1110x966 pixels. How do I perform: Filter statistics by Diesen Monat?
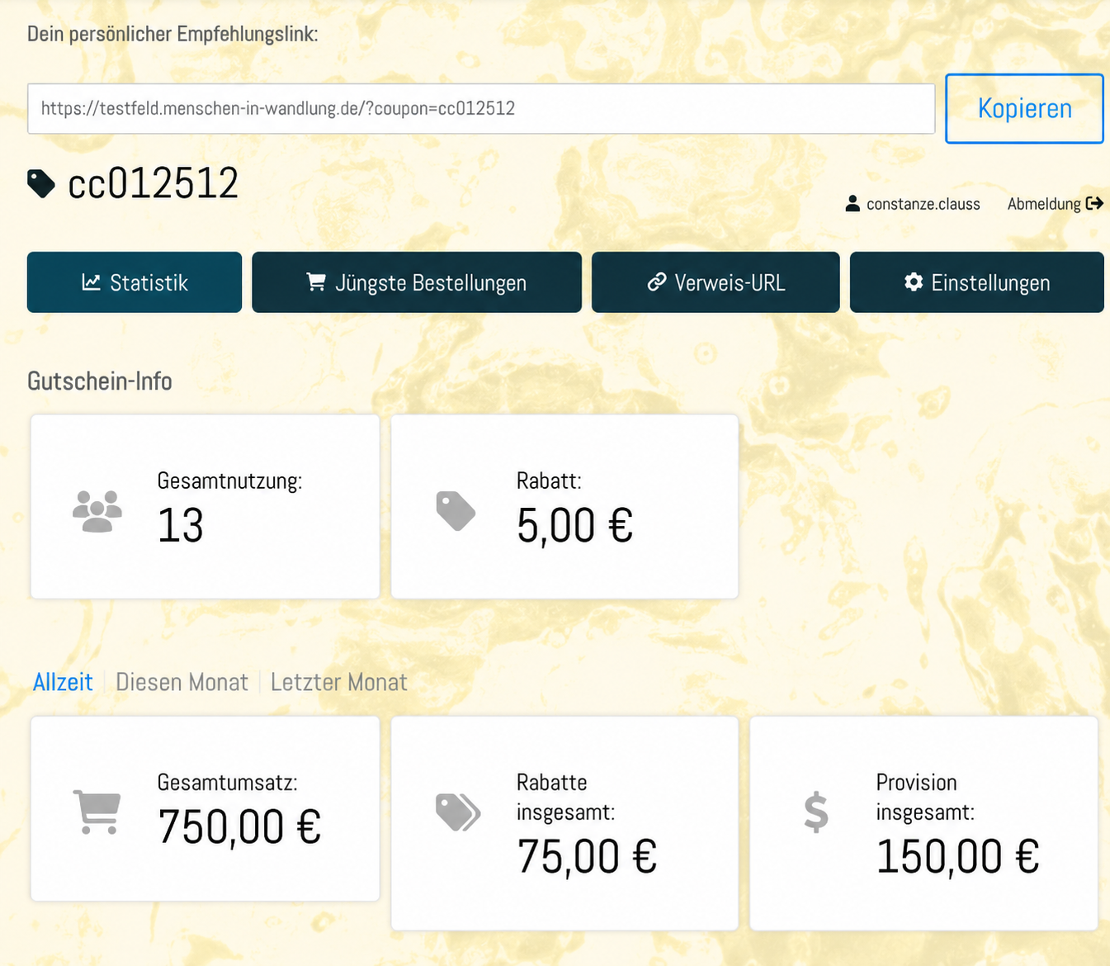[x=182, y=682]
